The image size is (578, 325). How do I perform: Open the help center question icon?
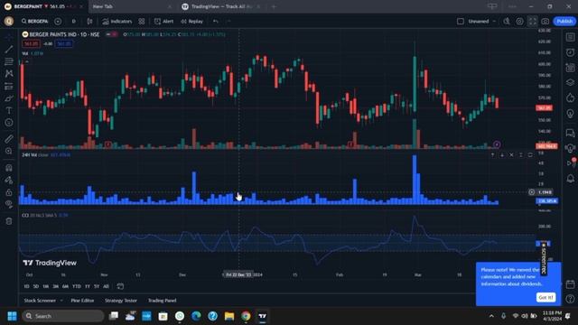click(570, 299)
